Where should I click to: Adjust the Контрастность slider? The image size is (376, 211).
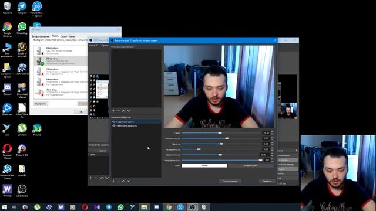coord(221,138)
